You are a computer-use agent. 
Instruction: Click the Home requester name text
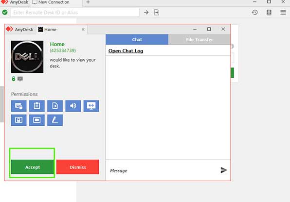57,44
